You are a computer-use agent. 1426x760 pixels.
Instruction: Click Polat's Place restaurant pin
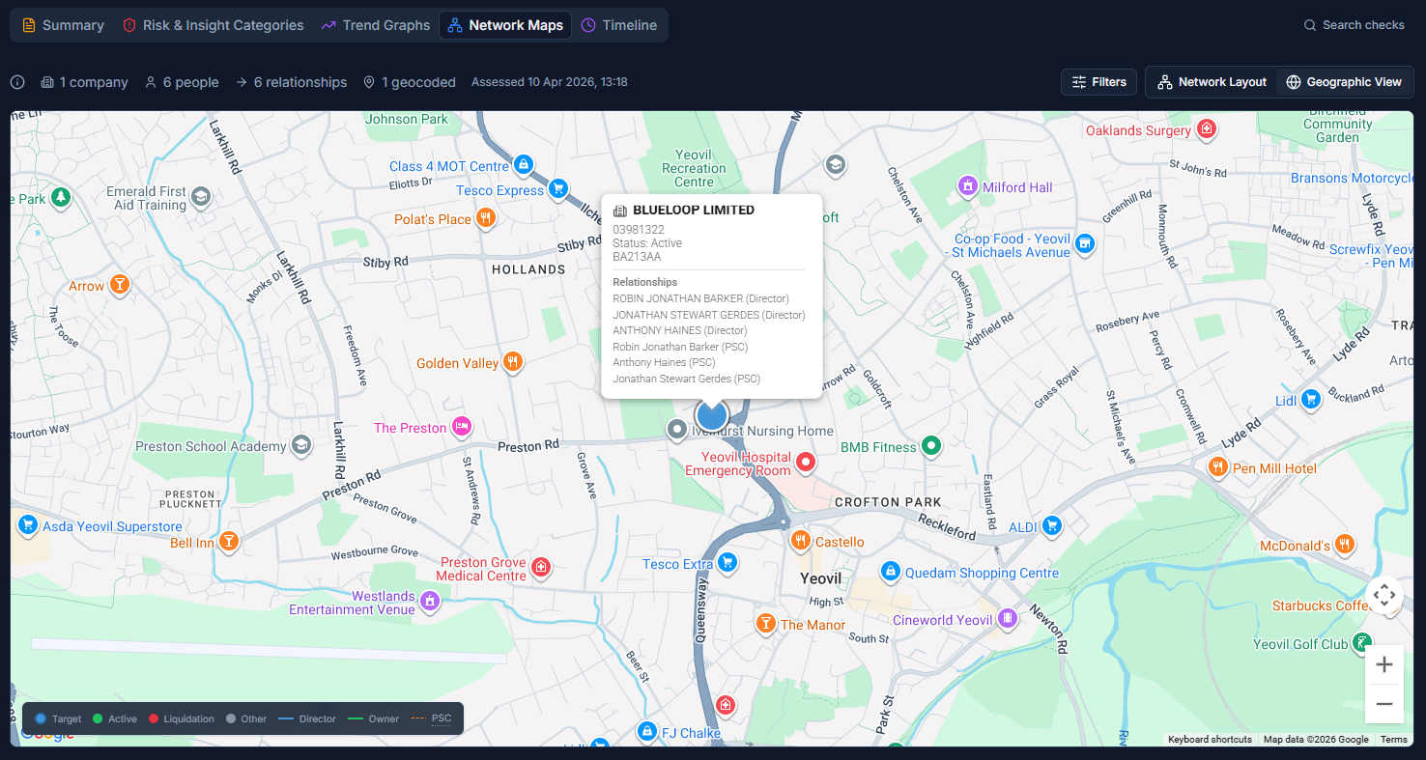[x=486, y=218]
